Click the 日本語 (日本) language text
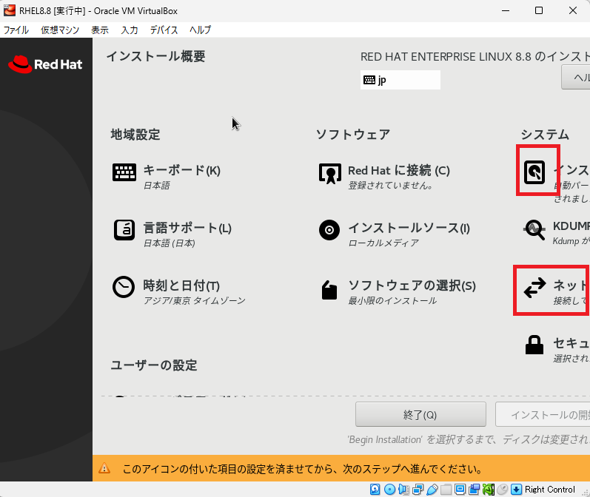The height and width of the screenshot is (497, 590). 170,243
